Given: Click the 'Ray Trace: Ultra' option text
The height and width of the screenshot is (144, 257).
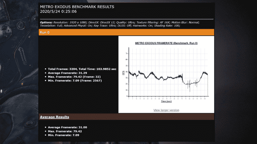Looking at the screenshot, I should coord(105,26).
